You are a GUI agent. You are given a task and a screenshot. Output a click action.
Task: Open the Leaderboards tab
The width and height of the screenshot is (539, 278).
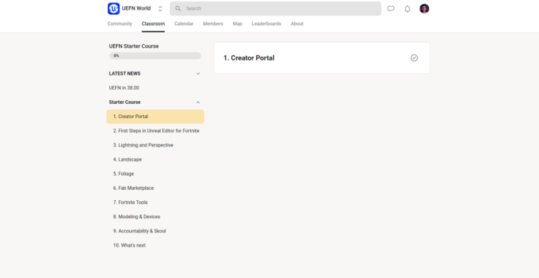click(x=267, y=24)
